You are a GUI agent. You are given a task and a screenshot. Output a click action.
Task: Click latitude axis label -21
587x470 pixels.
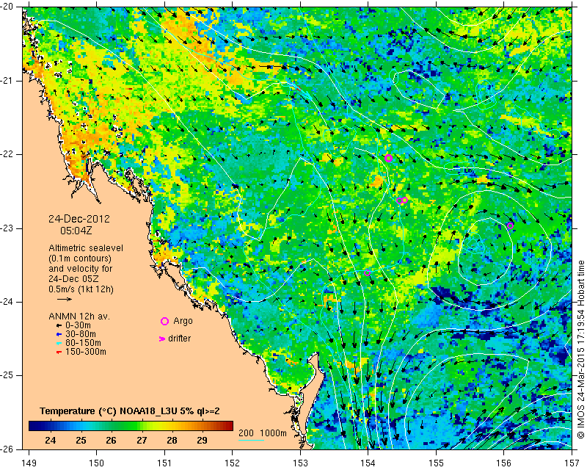tap(7, 81)
